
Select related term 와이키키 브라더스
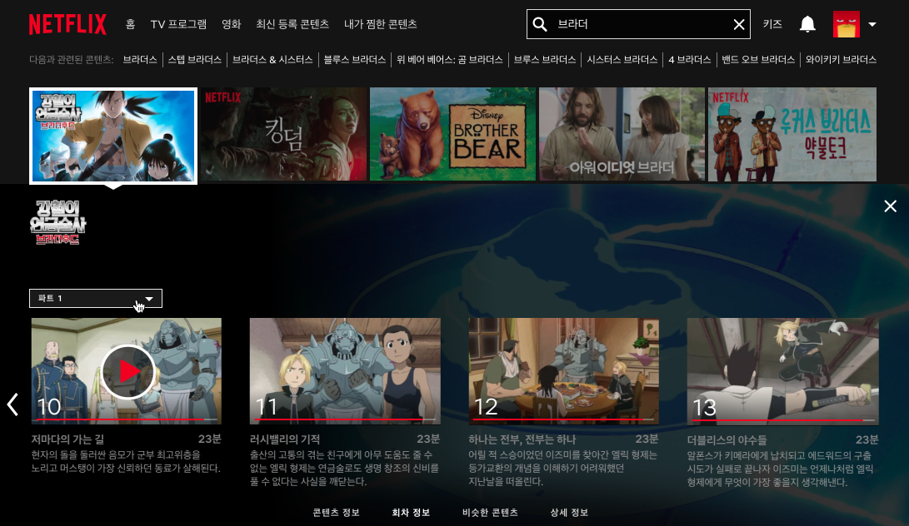tap(841, 60)
